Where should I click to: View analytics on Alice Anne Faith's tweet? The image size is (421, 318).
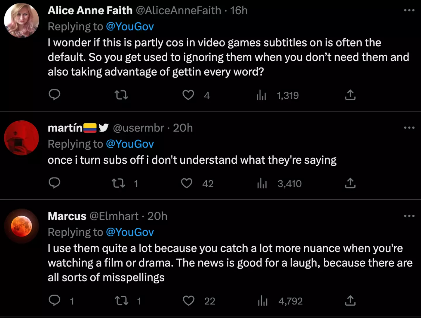point(261,95)
